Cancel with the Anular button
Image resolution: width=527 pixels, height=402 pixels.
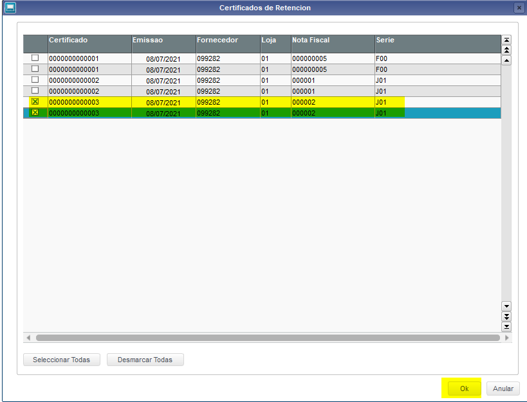(503, 389)
